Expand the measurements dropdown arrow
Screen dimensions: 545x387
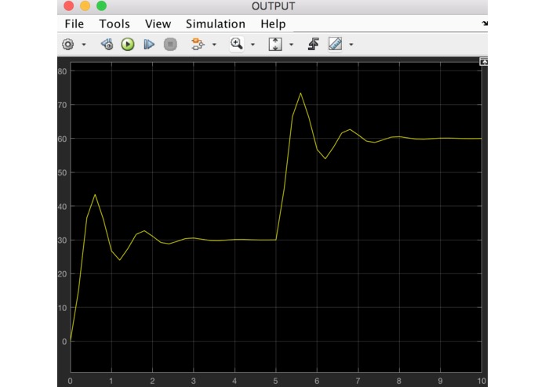pos(351,45)
